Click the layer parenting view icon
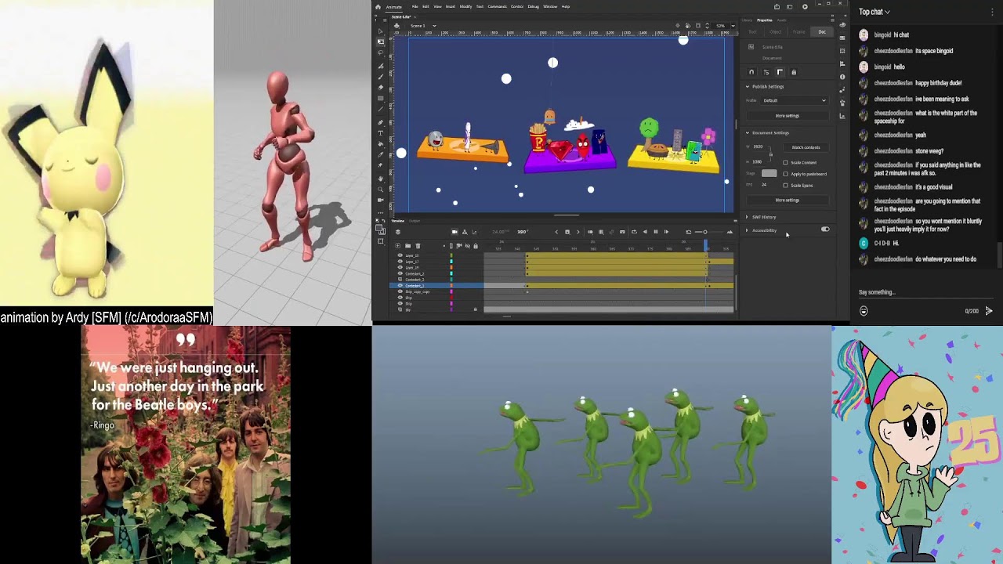This screenshot has width=1003, height=564. [x=465, y=232]
